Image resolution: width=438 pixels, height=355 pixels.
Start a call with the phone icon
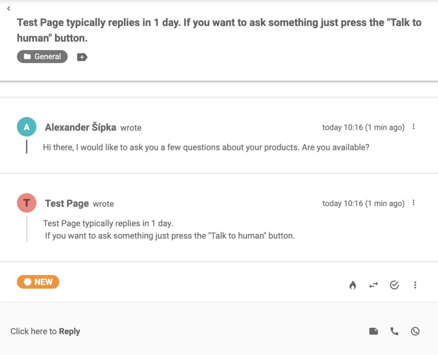click(x=394, y=331)
